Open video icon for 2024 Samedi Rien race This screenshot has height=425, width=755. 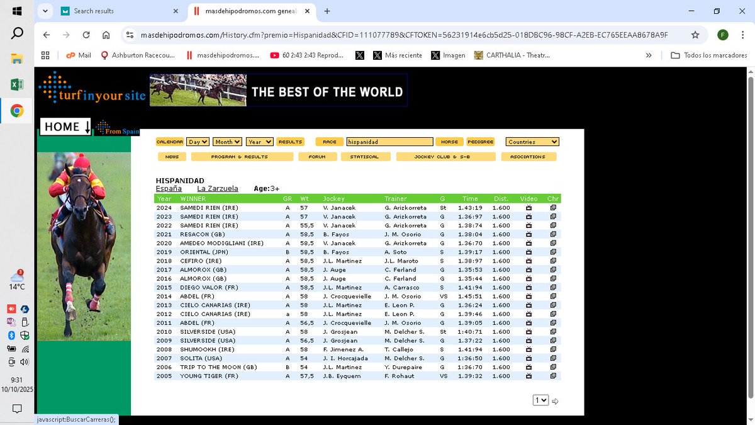point(528,208)
